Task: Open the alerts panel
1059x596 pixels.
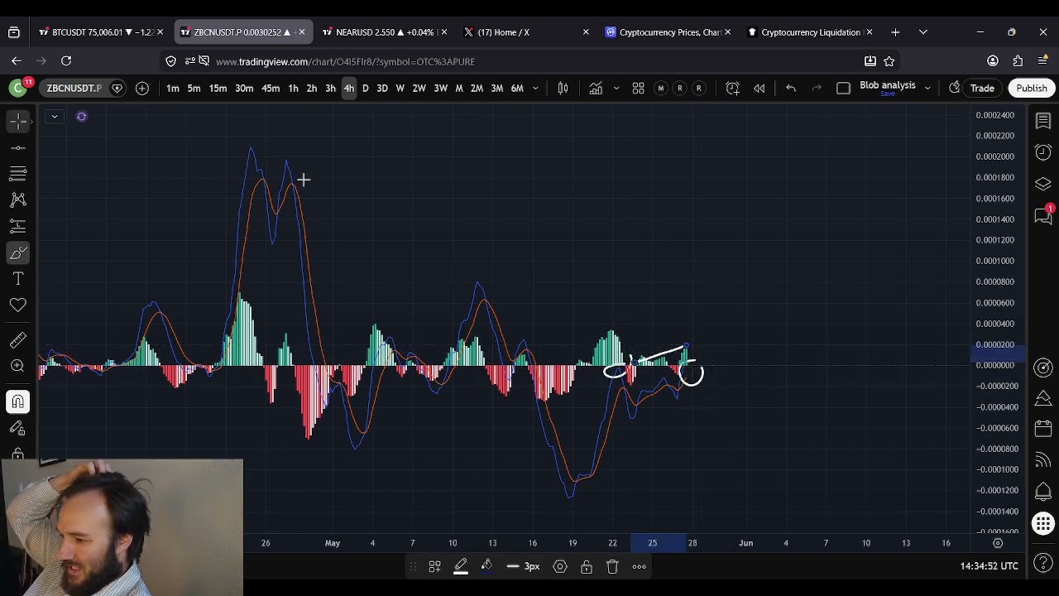Action: (1042, 152)
